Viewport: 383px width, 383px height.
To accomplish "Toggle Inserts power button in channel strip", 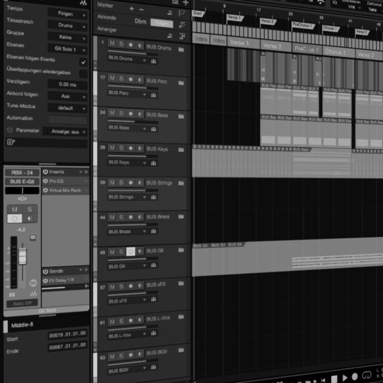I will point(45,172).
